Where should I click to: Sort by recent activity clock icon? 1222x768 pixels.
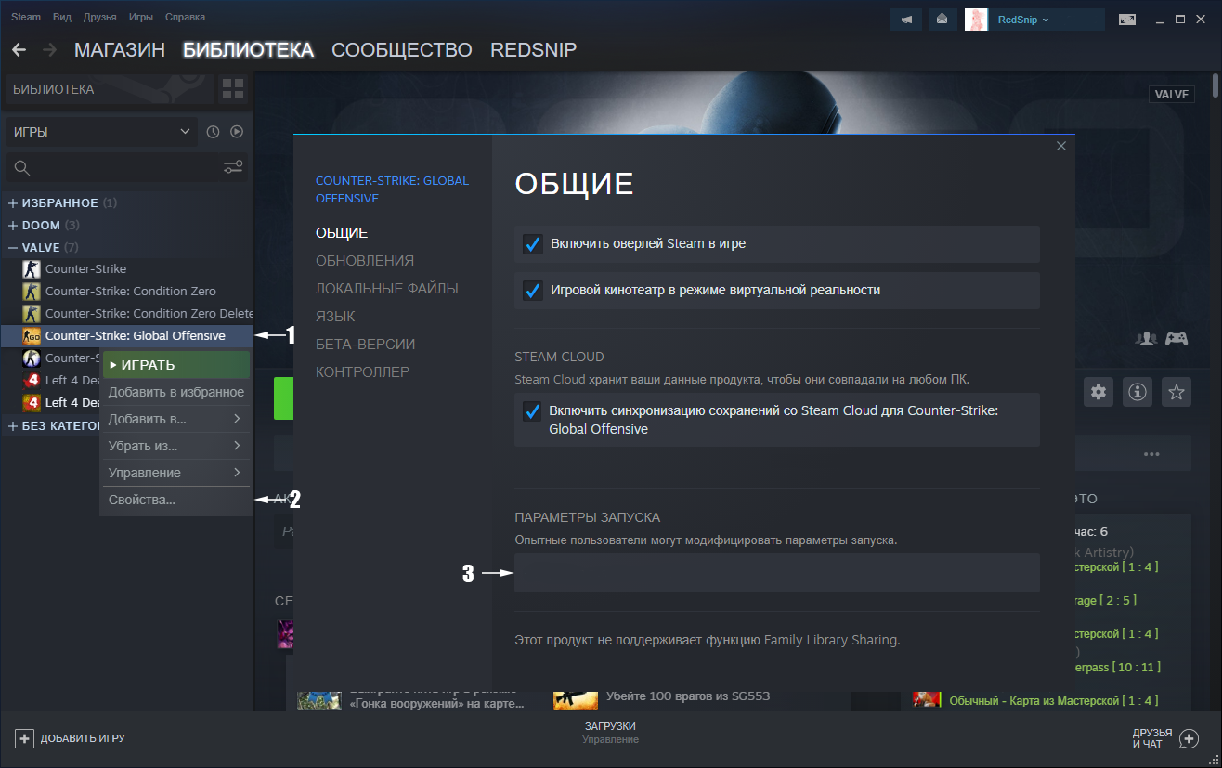(213, 132)
